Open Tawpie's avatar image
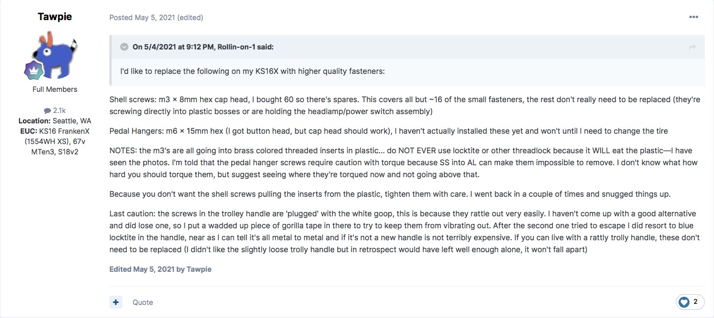This screenshot has width=714, height=318. 55,55
